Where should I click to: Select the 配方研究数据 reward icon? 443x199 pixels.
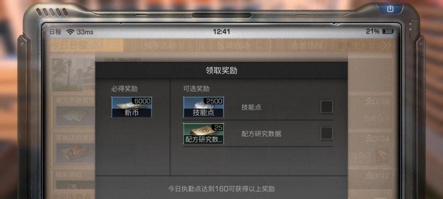[x=203, y=133]
